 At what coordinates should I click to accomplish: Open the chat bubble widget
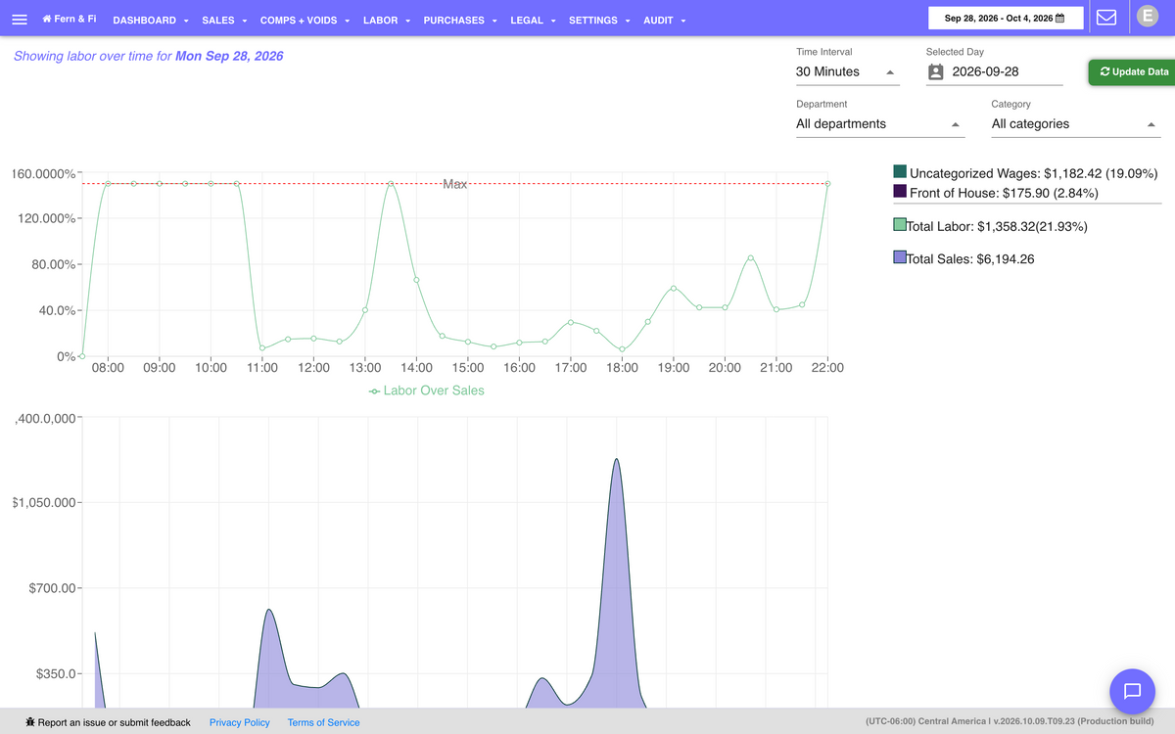click(x=1132, y=691)
